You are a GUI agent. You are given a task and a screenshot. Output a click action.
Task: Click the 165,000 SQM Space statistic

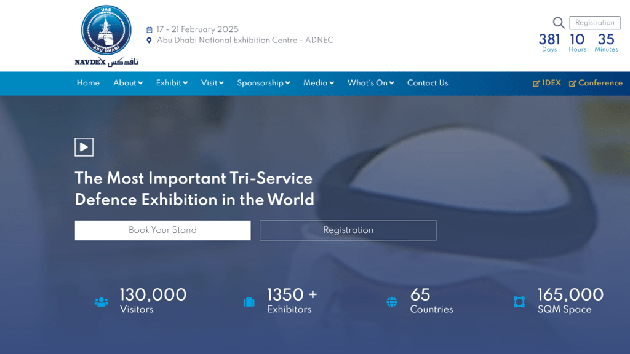570,301
